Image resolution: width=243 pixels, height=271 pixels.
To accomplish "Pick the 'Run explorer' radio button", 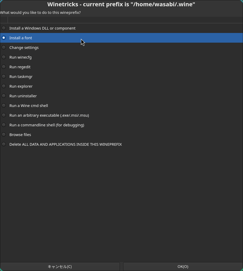I will (x=4, y=86).
